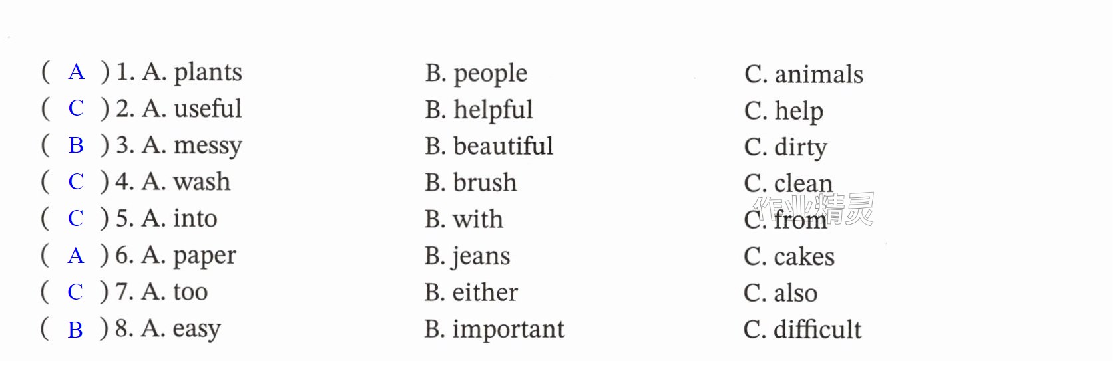1113x388 pixels.
Task: Click the blue answer C for question 2
Action: tap(76, 108)
